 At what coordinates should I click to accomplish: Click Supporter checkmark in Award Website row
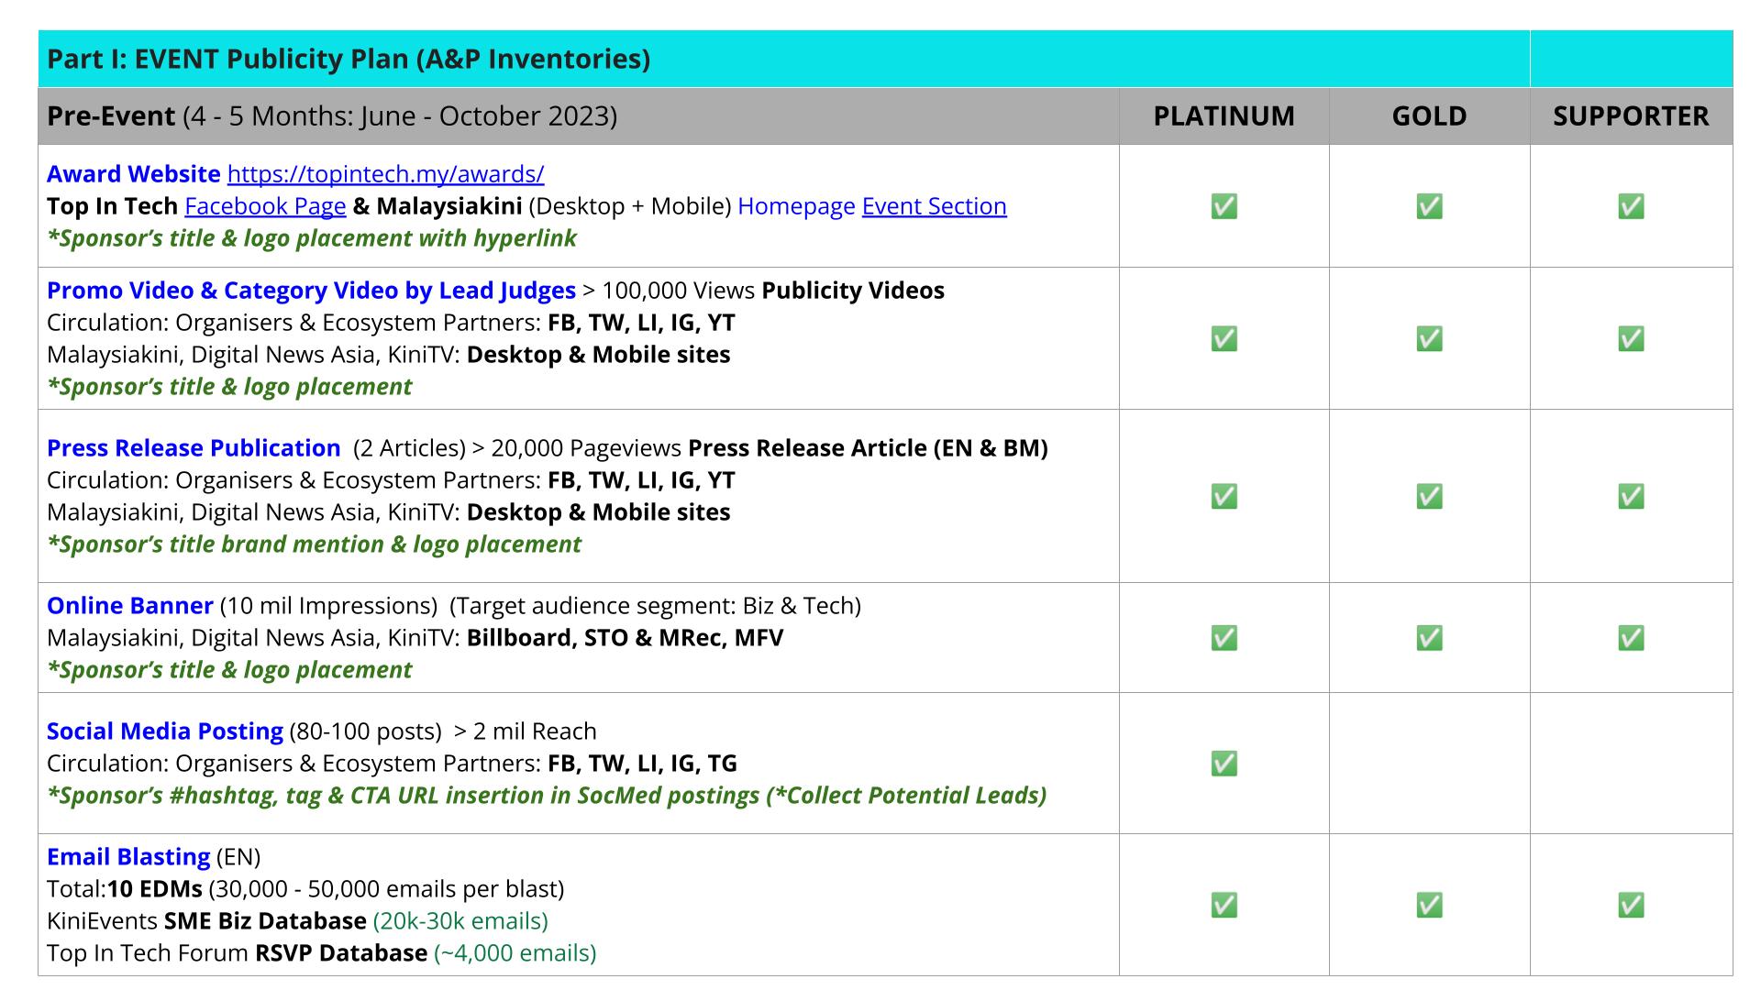tap(1631, 206)
